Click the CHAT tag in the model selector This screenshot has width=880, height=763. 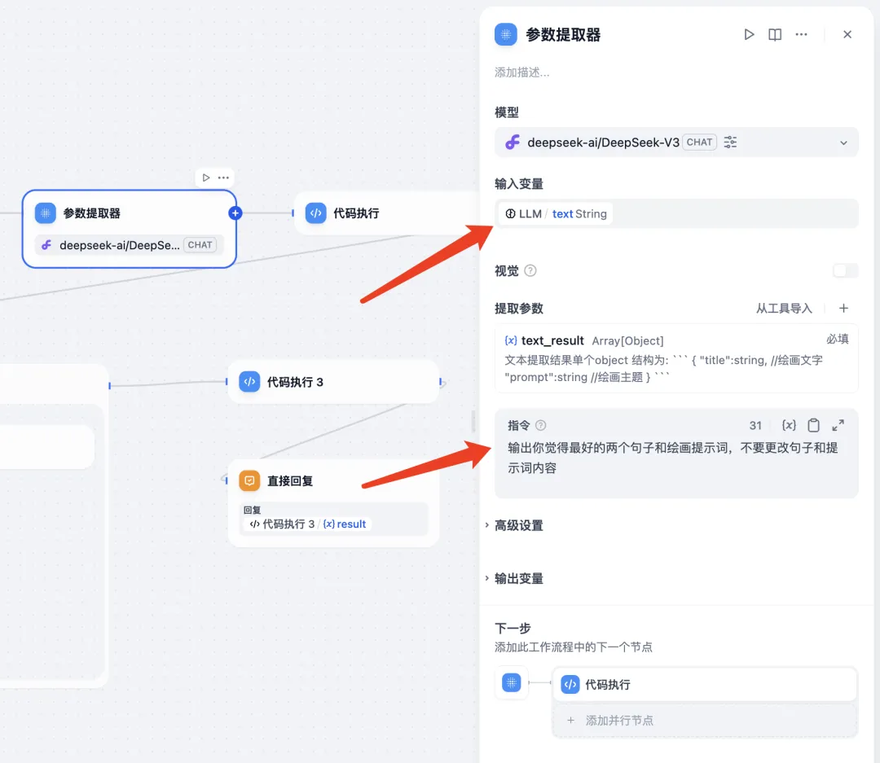(699, 143)
